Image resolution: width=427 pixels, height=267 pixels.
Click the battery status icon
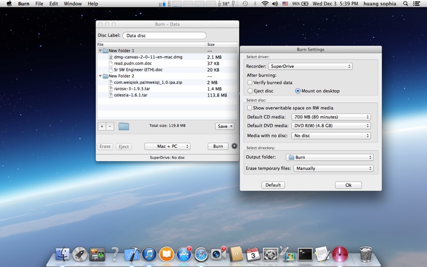[305, 4]
